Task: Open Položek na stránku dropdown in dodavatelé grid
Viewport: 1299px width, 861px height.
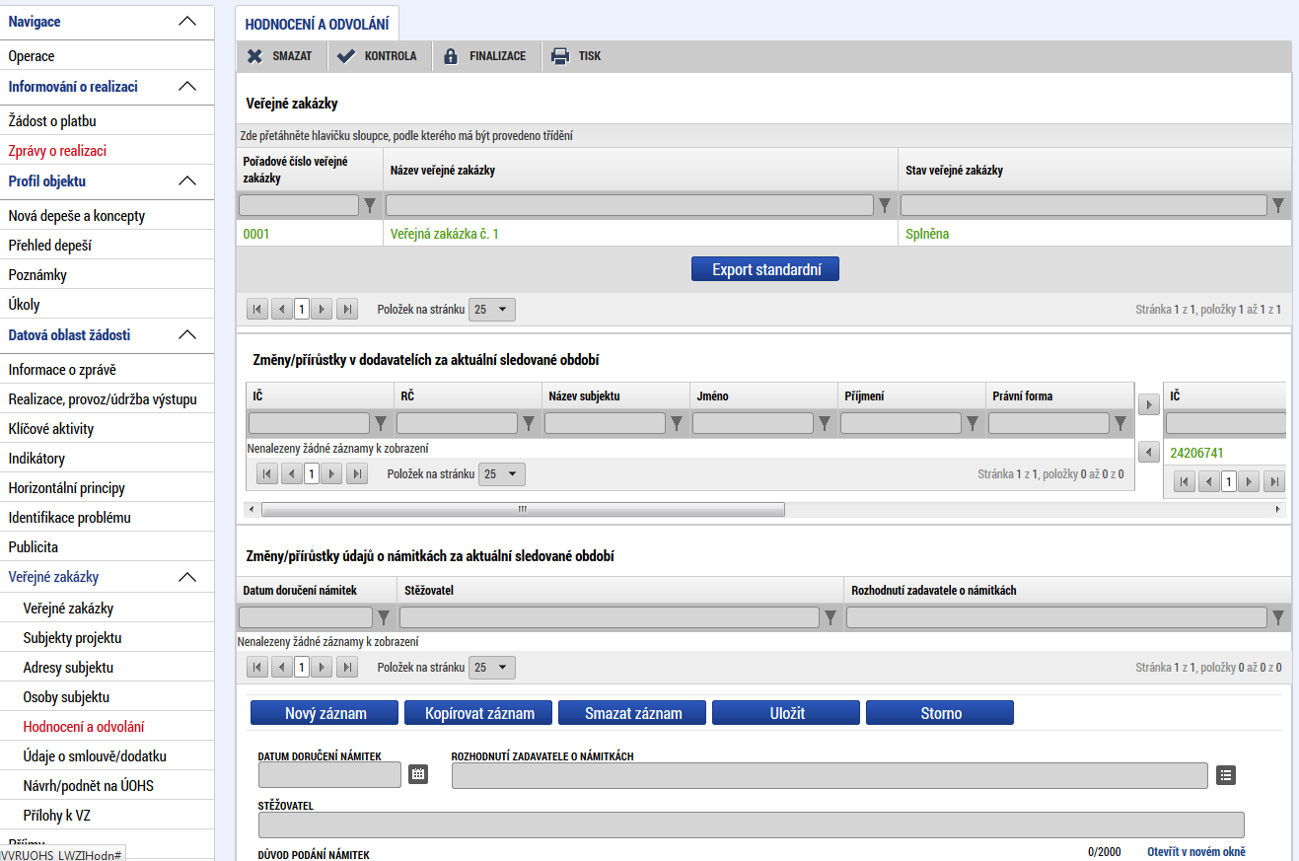Action: [x=502, y=474]
